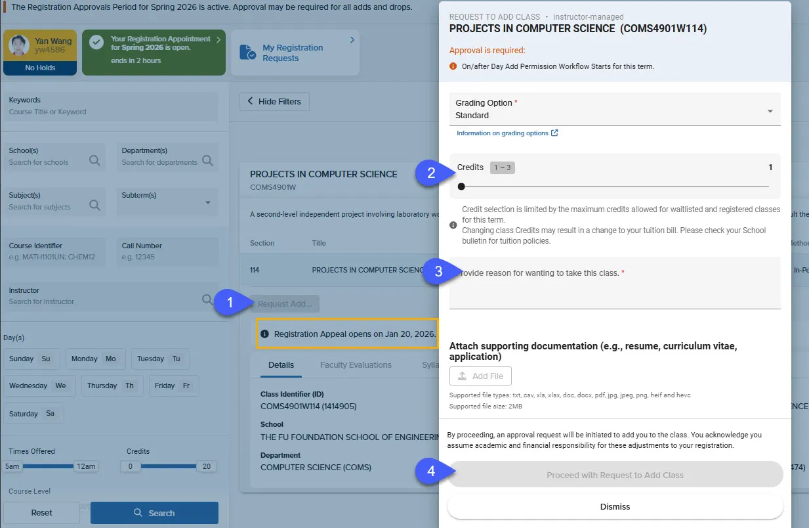Screen dimensions: 809x528
Task: Toggle the Monday day filter
Action: point(94,359)
